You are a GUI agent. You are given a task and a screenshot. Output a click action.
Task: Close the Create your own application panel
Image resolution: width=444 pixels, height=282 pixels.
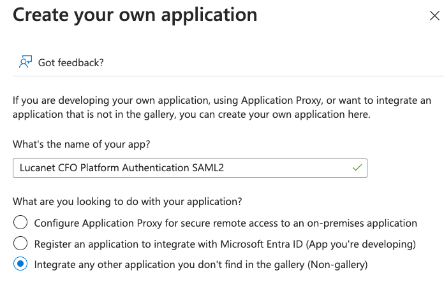tap(434, 16)
